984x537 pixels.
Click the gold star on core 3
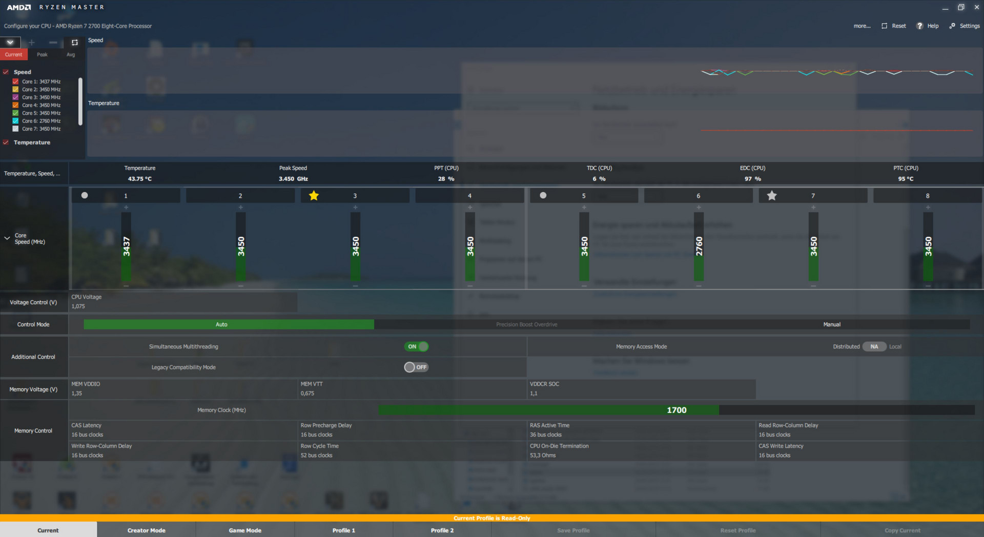coord(314,195)
